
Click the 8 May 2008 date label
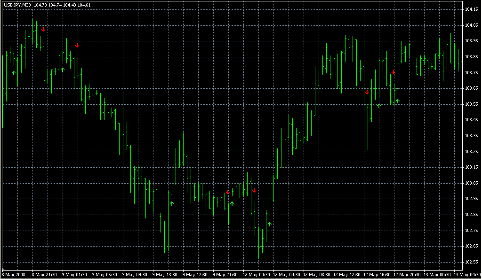(x=14, y=275)
